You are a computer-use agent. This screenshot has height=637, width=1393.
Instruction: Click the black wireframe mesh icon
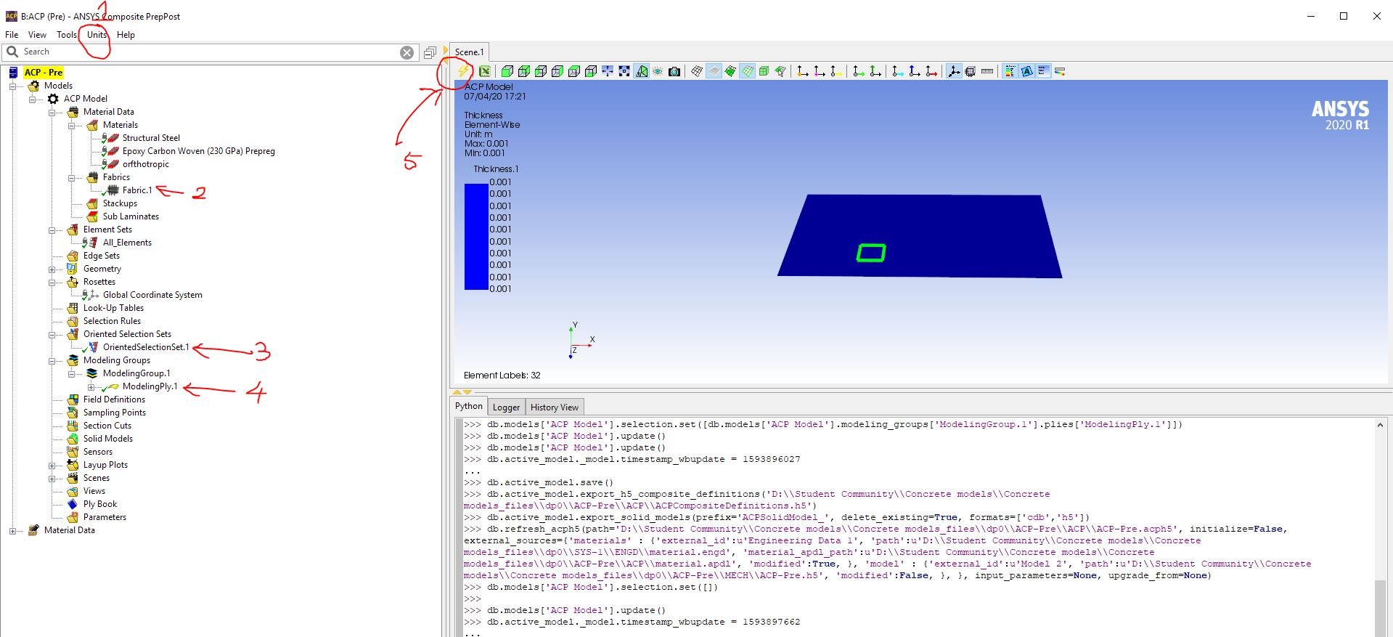697,71
